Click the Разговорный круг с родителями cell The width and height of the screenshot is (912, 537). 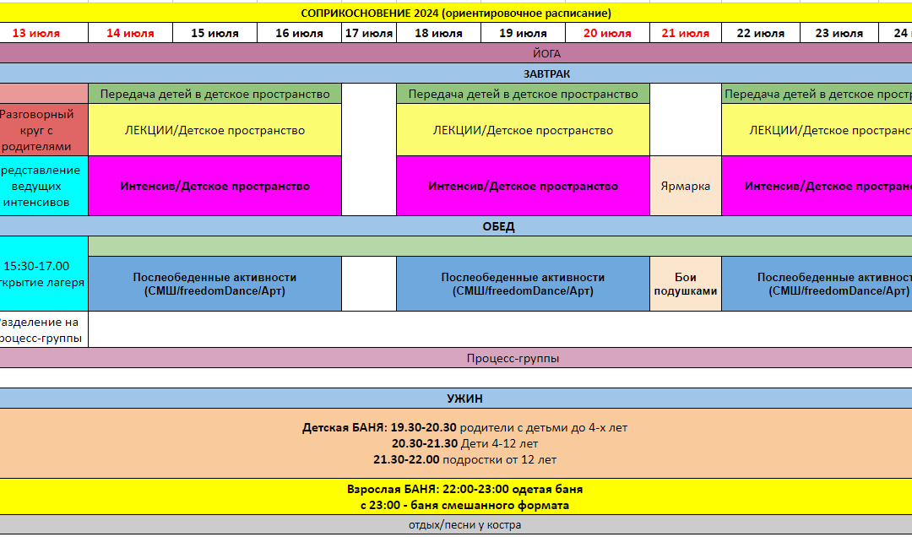tap(44, 130)
